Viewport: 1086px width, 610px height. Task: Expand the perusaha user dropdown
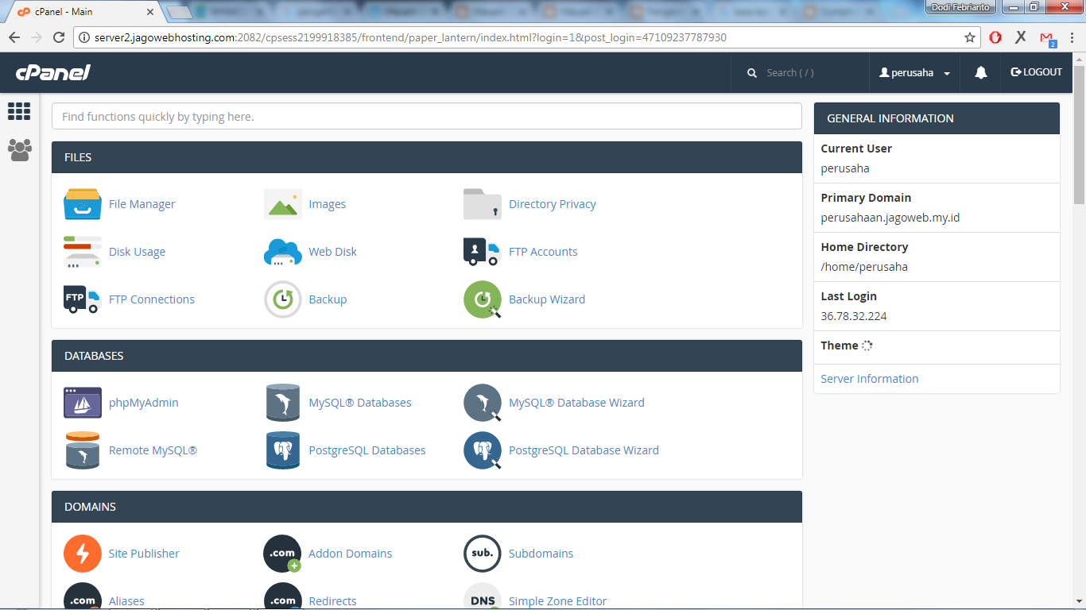click(914, 72)
